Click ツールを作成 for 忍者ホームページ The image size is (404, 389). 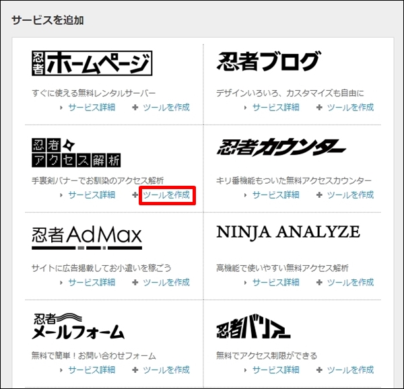166,108
